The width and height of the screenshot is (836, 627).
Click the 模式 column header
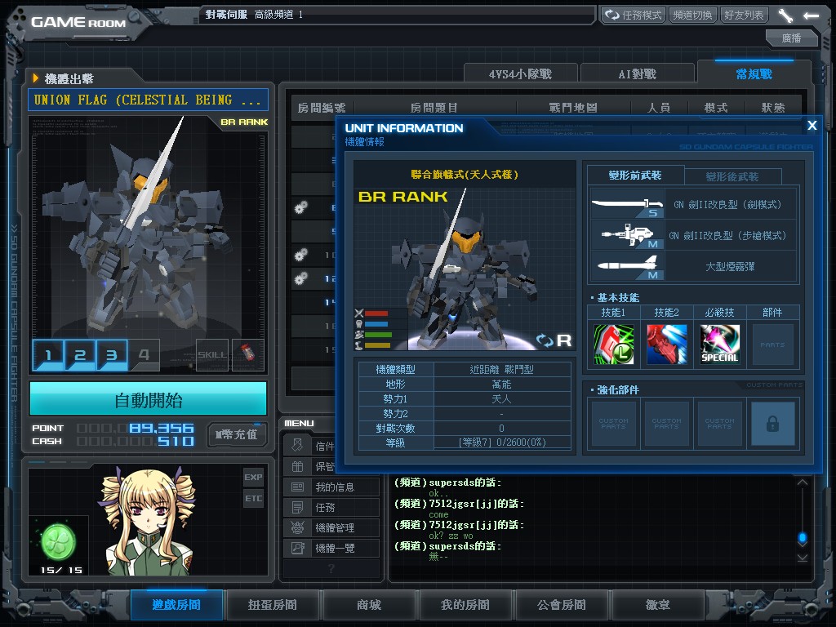715,108
